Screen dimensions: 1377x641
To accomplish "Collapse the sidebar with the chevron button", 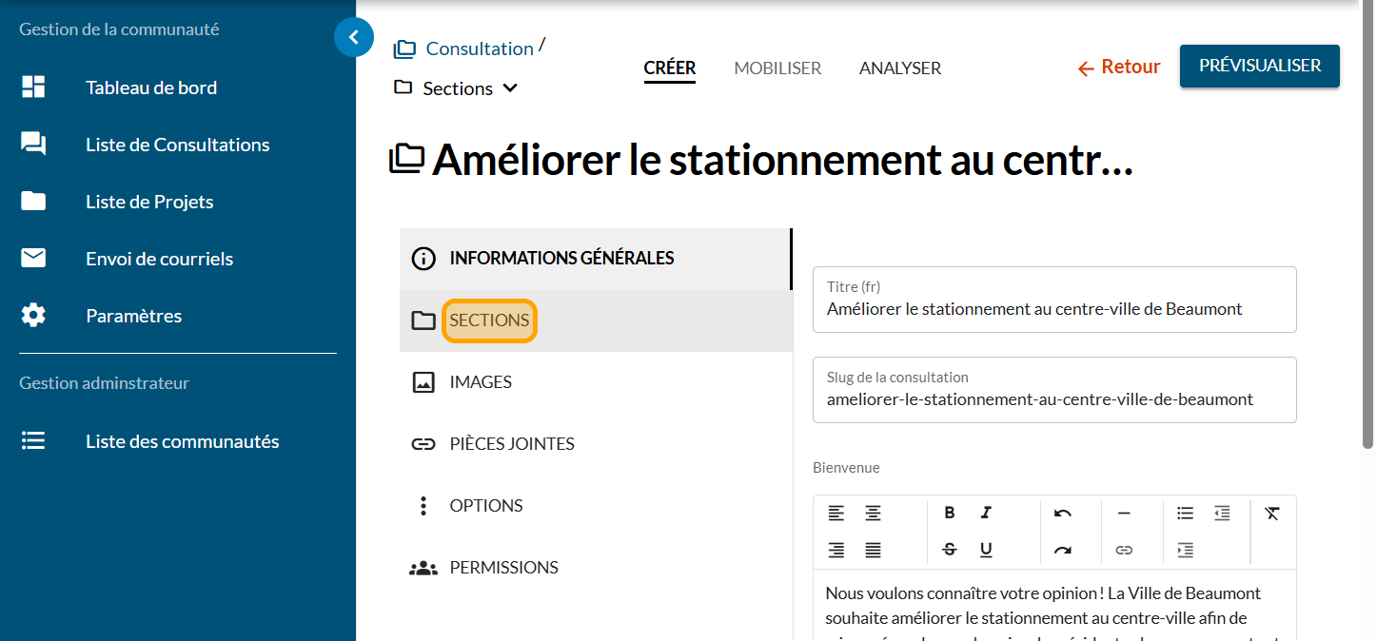I will click(x=354, y=38).
